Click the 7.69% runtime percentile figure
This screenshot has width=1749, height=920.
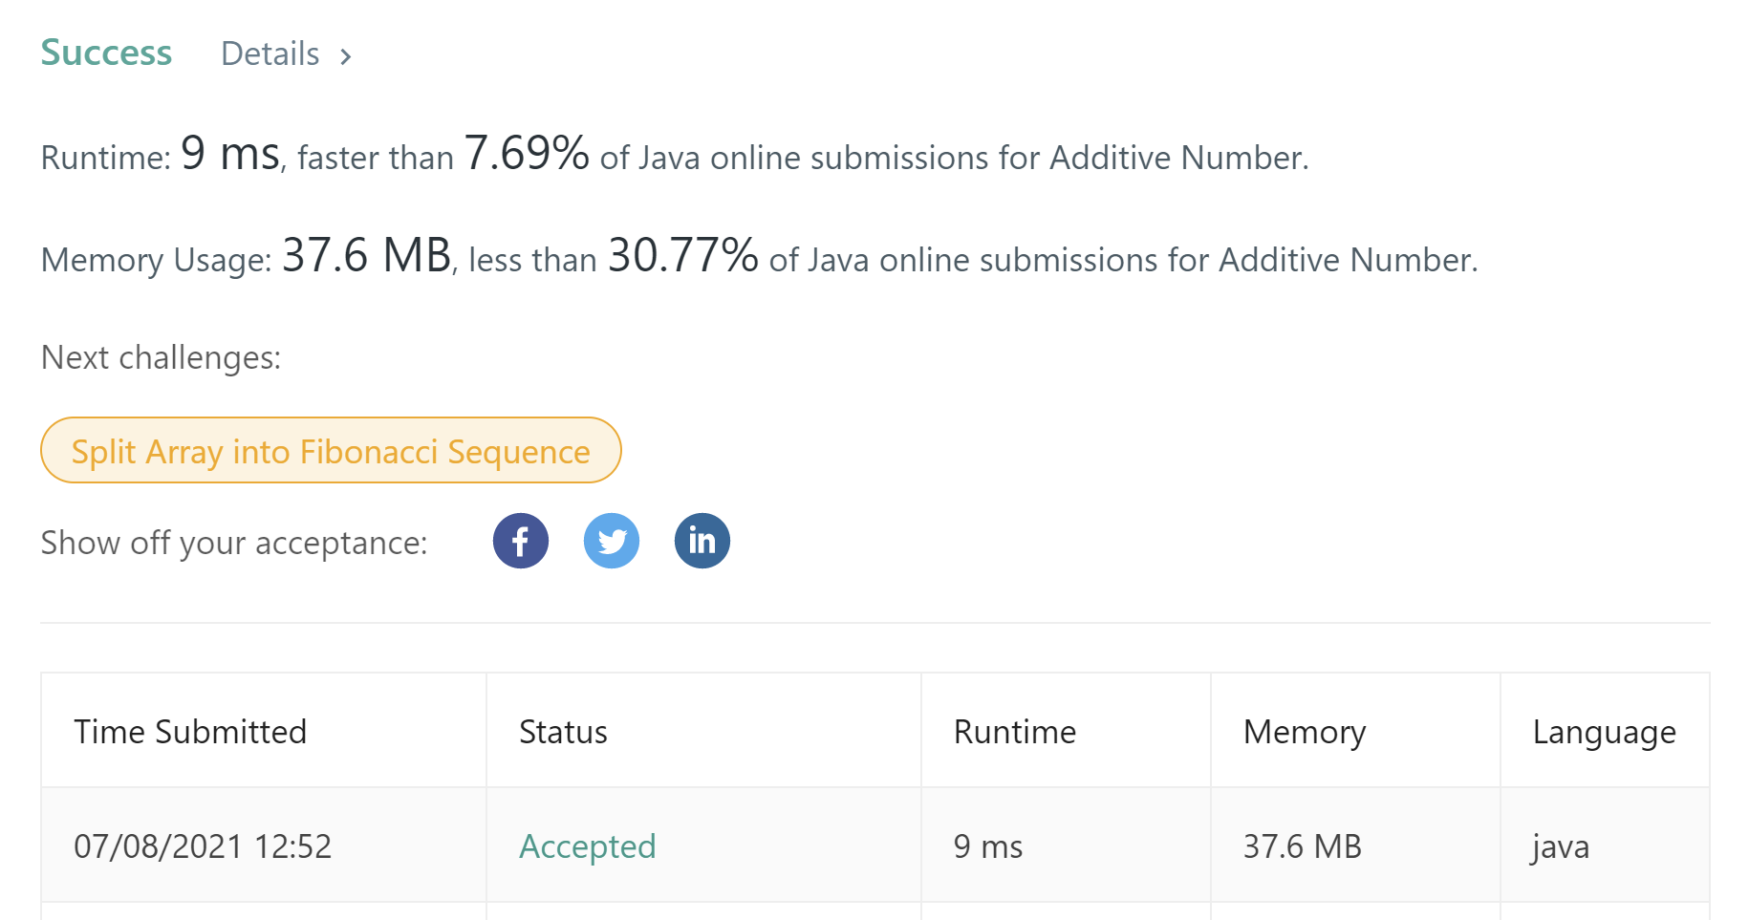(x=527, y=153)
